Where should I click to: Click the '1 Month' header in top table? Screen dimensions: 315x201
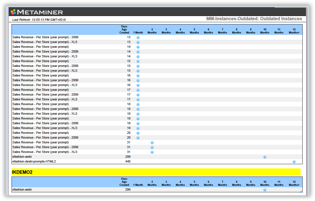[x=138, y=32]
